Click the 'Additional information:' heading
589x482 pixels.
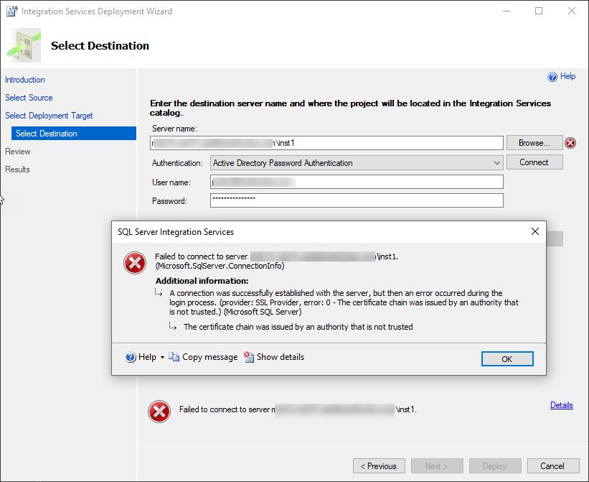202,281
